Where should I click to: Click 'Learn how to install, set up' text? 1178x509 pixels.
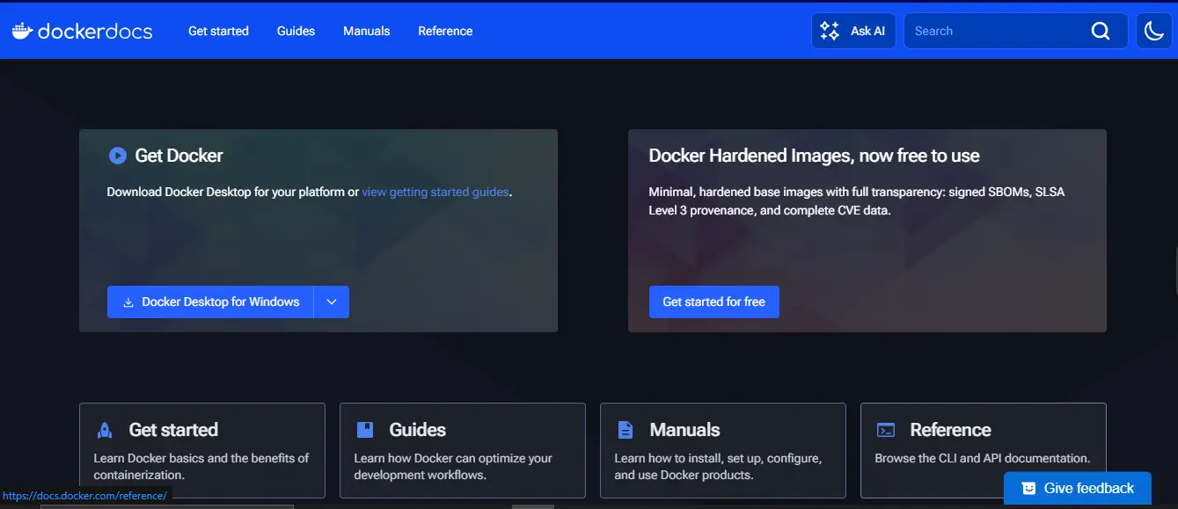[x=718, y=467]
